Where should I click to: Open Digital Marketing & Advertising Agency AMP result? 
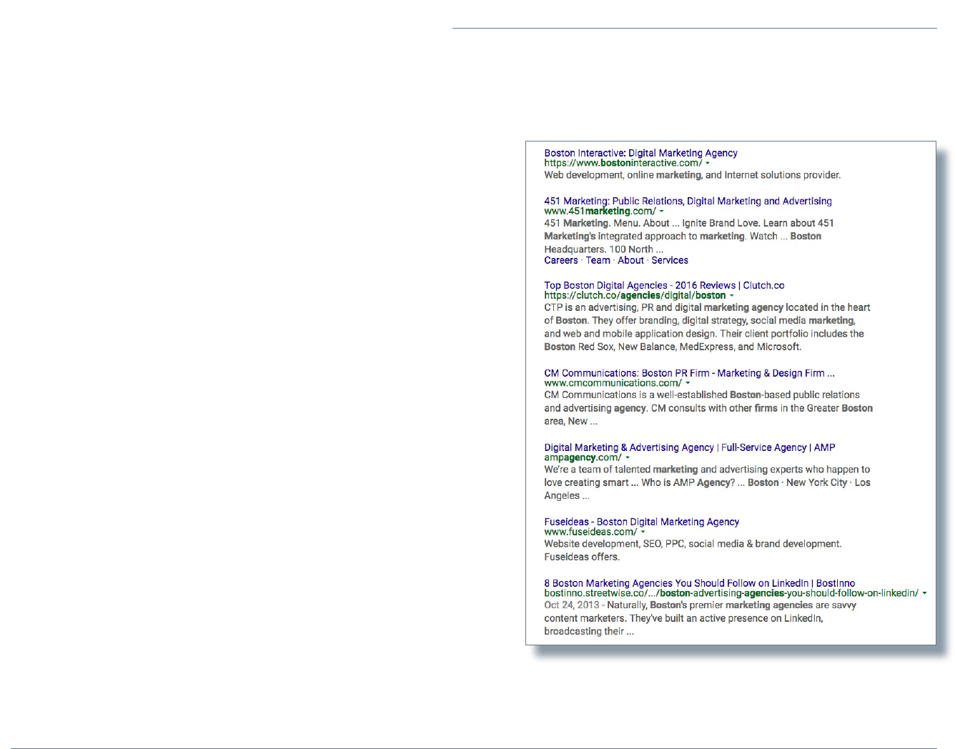690,447
